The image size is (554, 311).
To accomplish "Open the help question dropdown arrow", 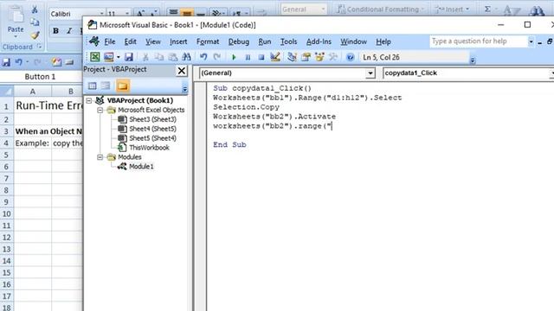I will click(x=531, y=41).
